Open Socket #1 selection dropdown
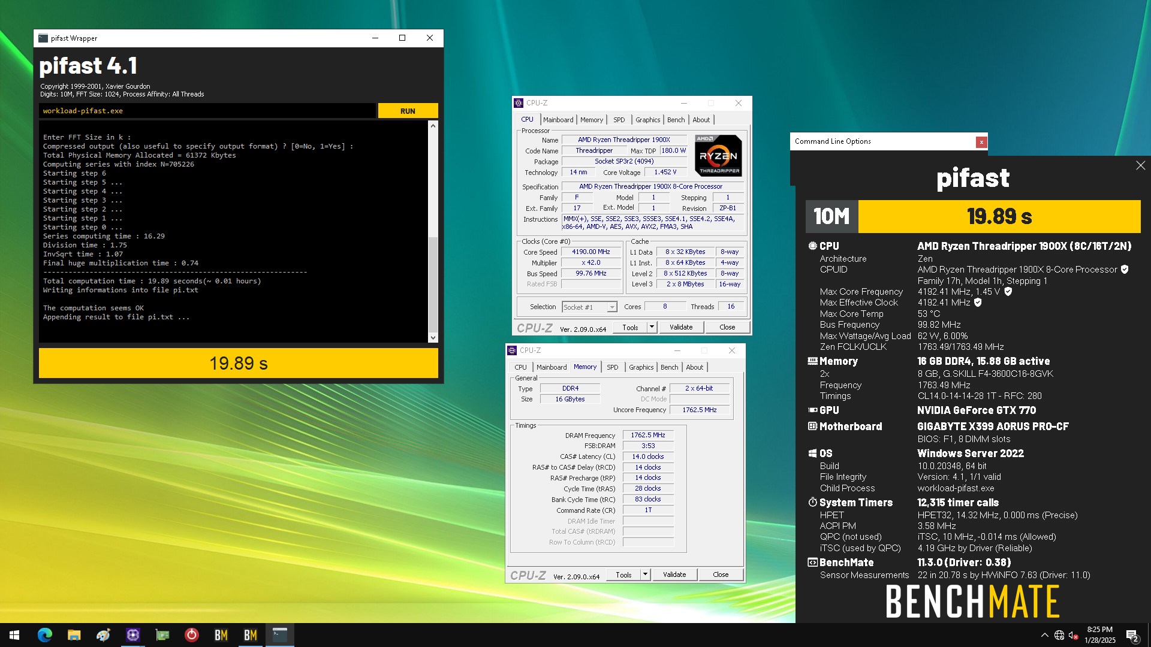 click(x=589, y=307)
